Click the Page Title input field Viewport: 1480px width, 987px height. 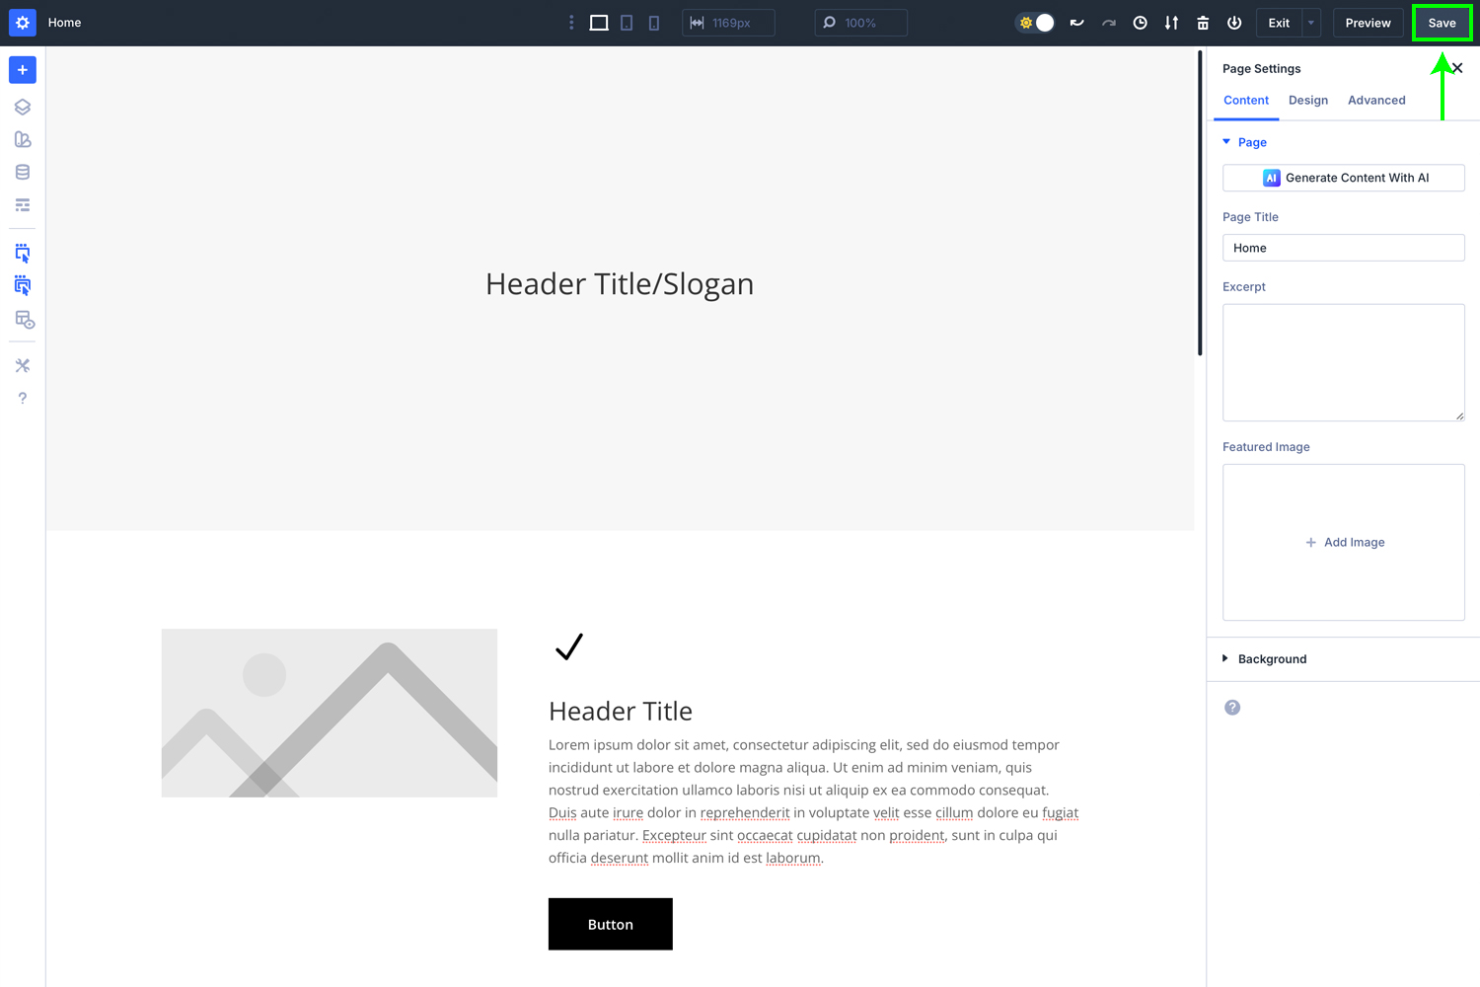coord(1343,247)
